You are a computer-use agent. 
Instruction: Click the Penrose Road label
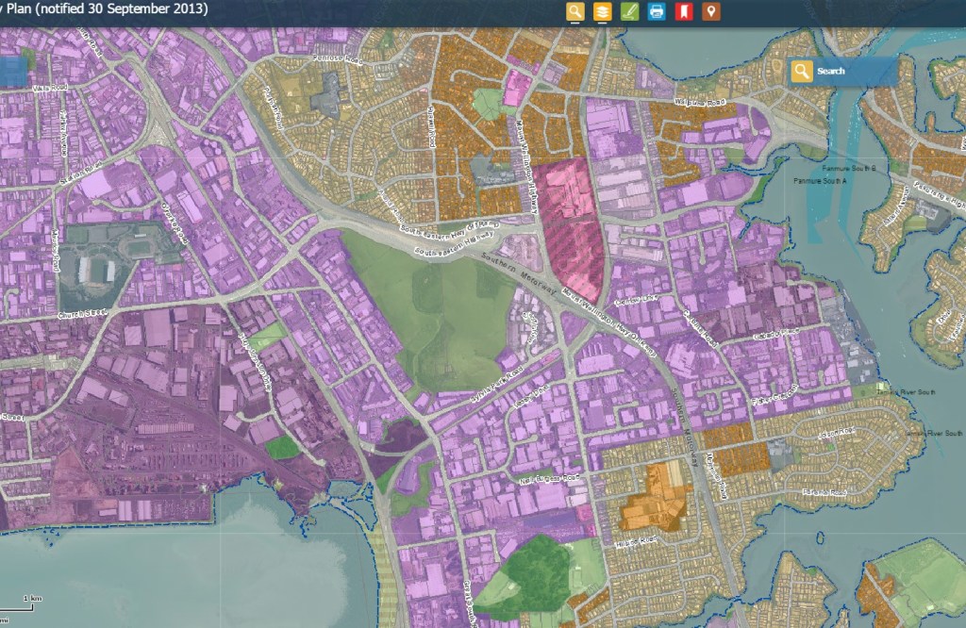coord(340,59)
